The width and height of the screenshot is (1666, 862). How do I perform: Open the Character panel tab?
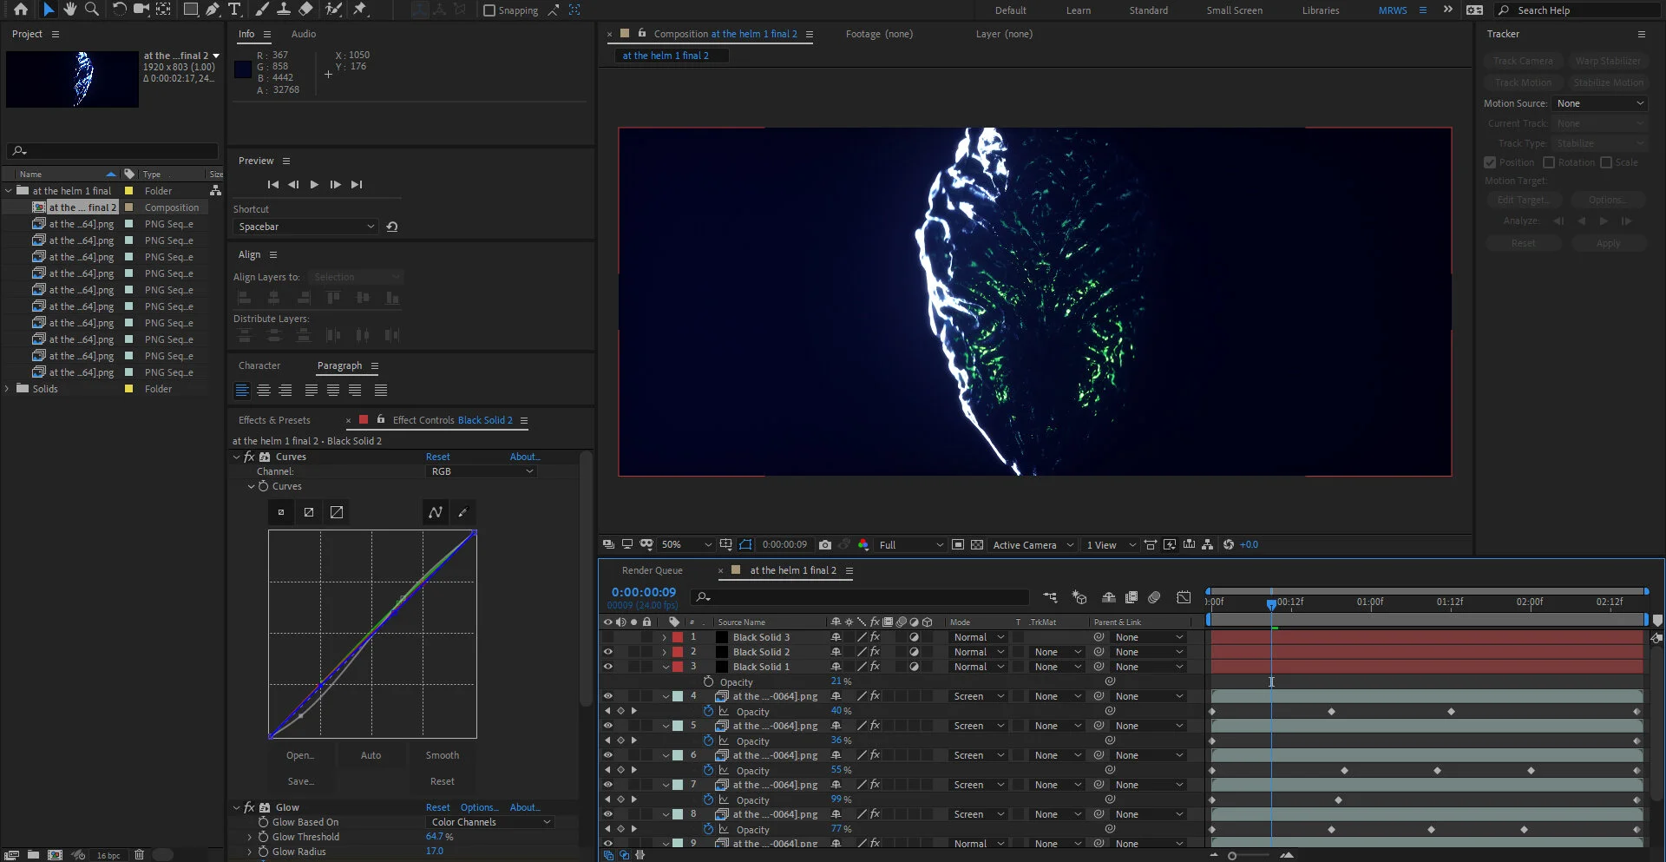259,365
